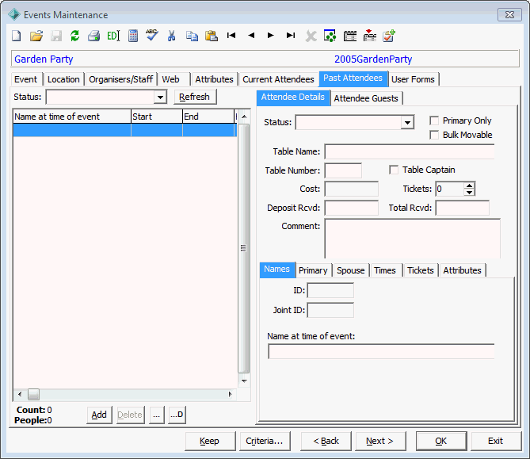Open the lower Attributes sub-tab
This screenshot has width=530, height=459.
462,270
